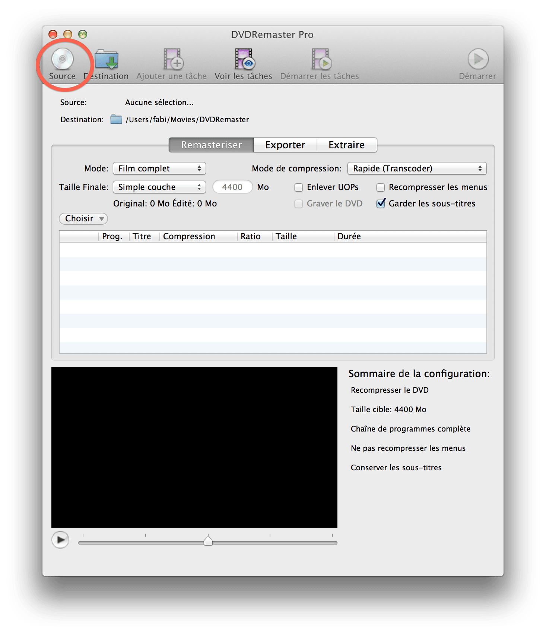Viewport: 546px width, 635px height.
Task: Click Conserver les sous-titres summary line
Action: [x=396, y=468]
